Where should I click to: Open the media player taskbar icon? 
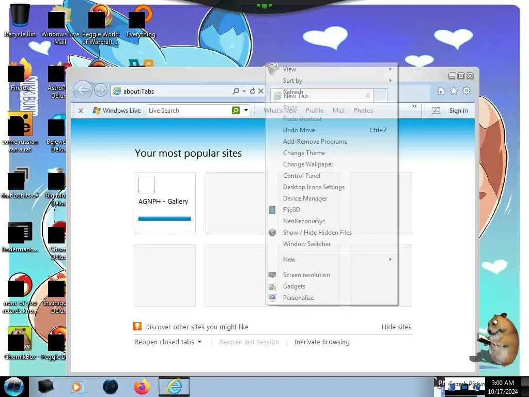pos(76,387)
